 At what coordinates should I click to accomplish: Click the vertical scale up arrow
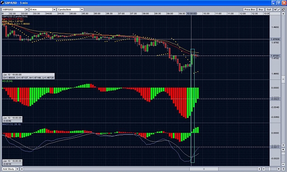[x=283, y=14]
